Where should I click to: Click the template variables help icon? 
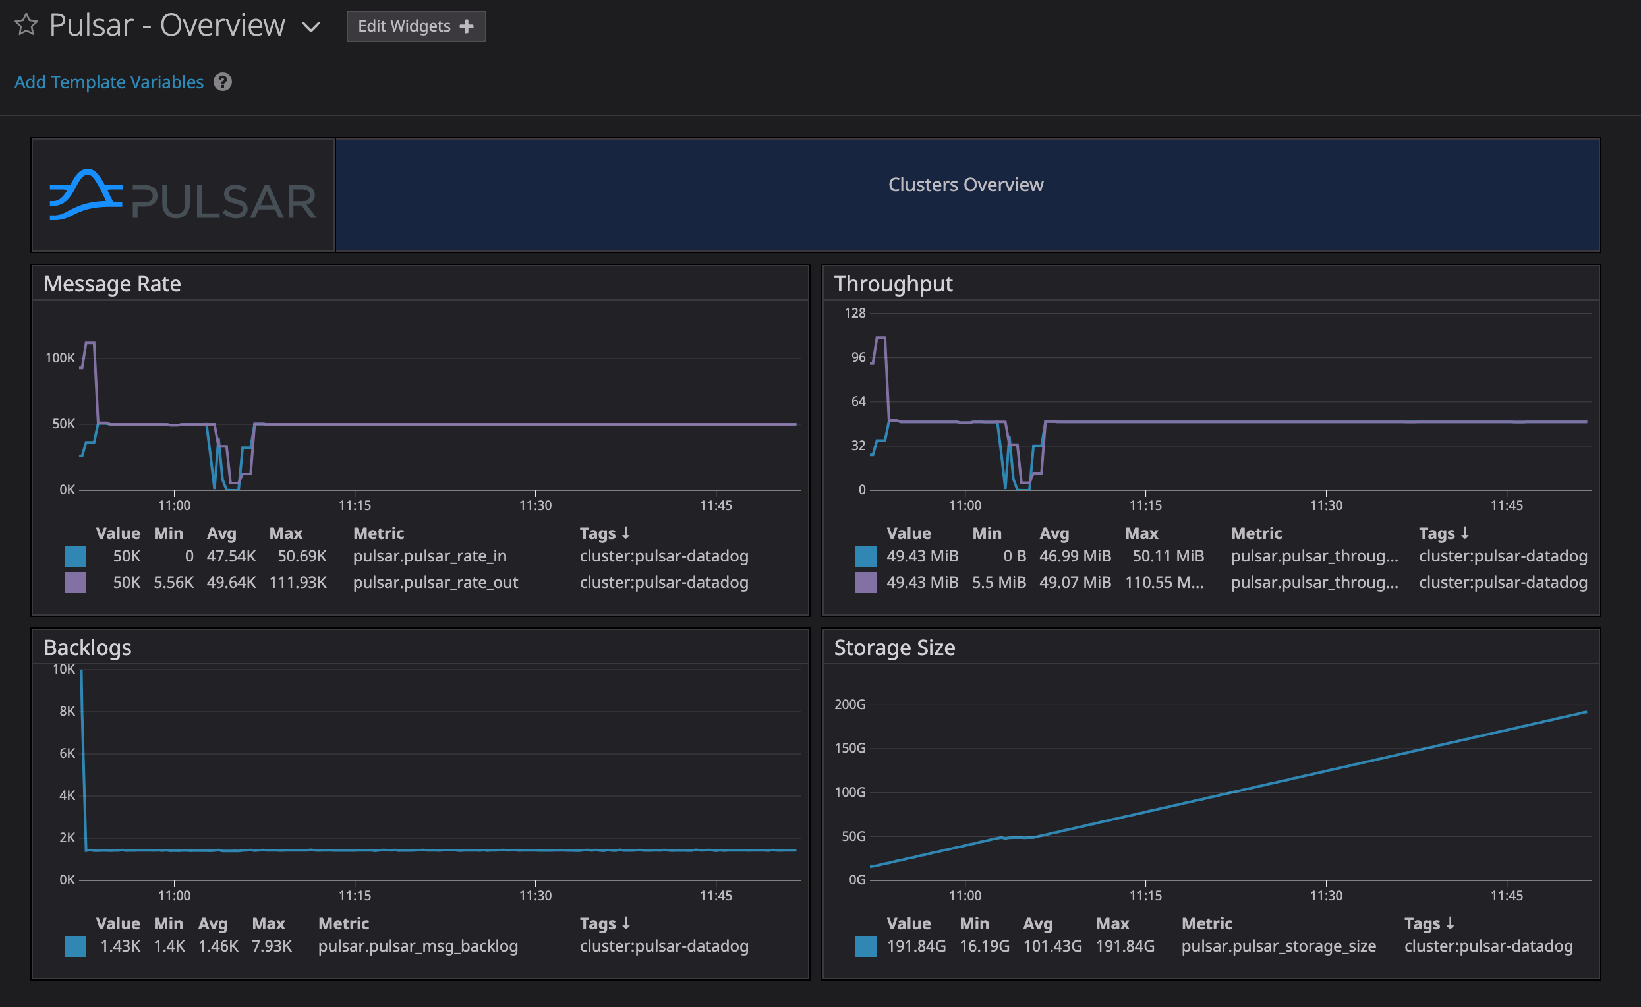(223, 82)
